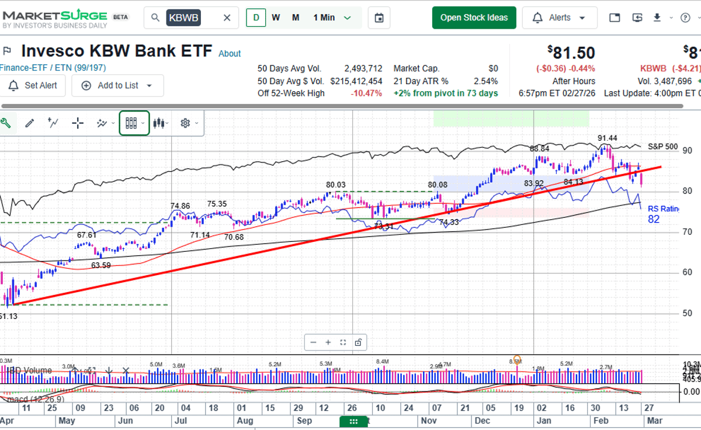
Task: Click the download icon in the top bar
Action: point(657,18)
